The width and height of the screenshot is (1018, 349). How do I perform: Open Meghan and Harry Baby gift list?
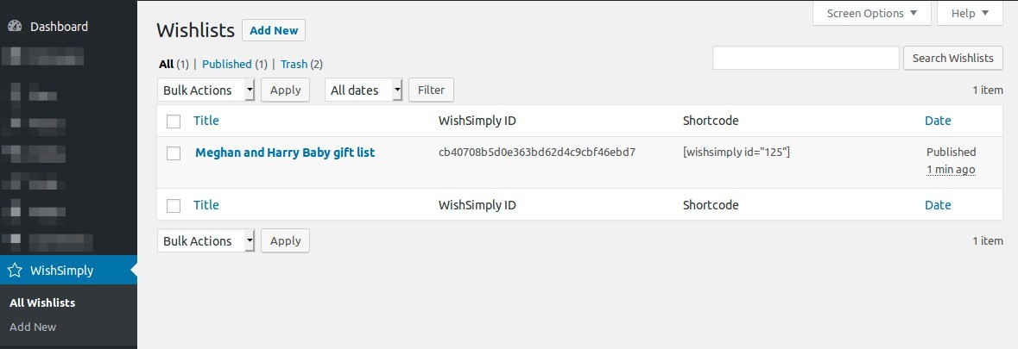(285, 153)
